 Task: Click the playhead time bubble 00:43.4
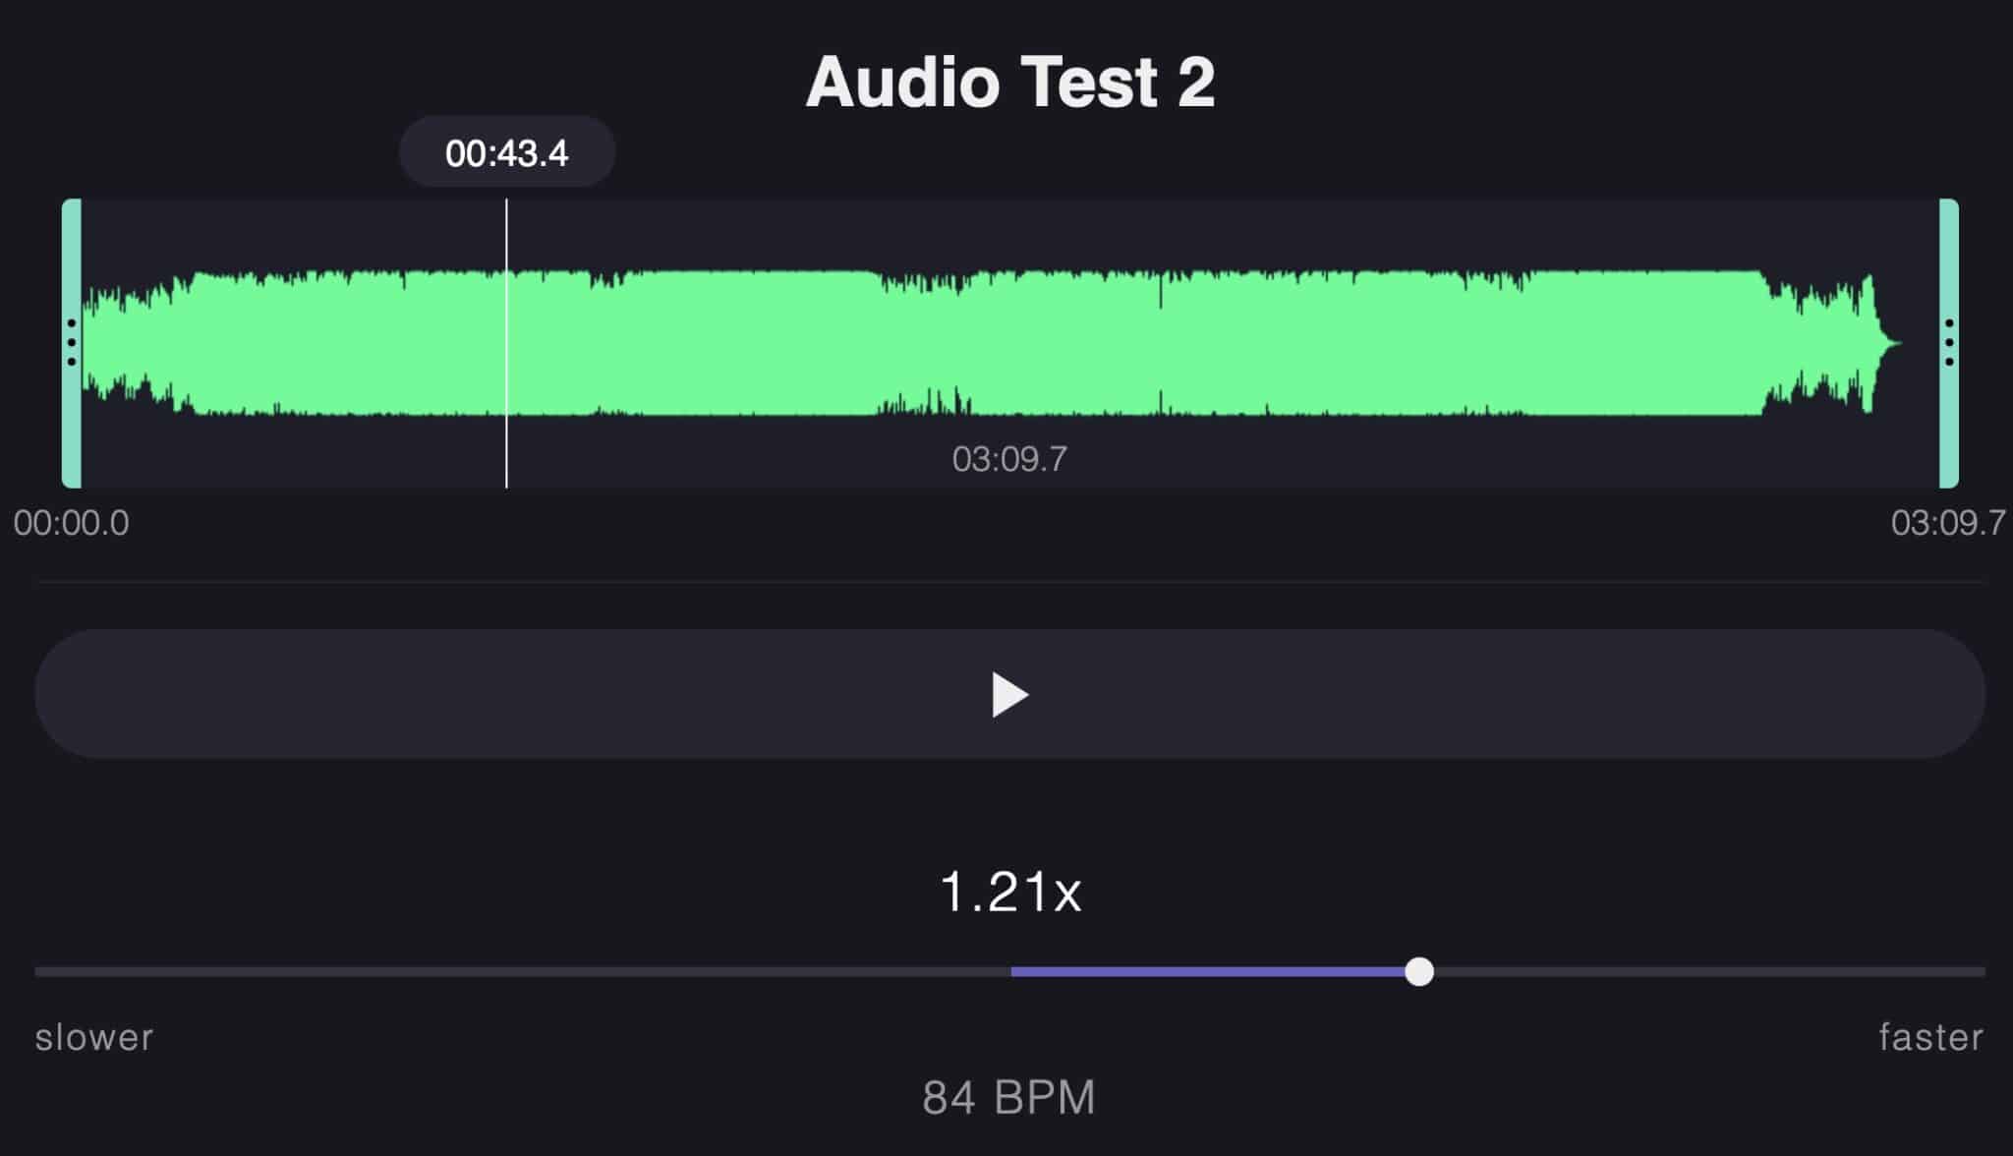507,152
